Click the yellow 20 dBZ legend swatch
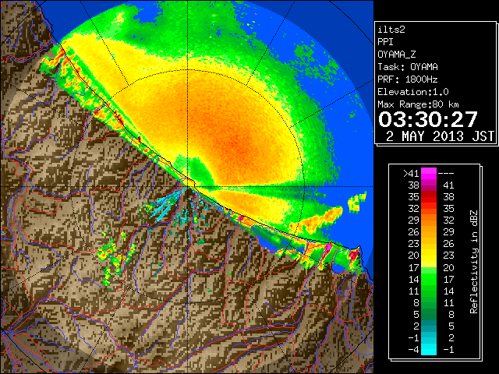 pyautogui.click(x=429, y=256)
